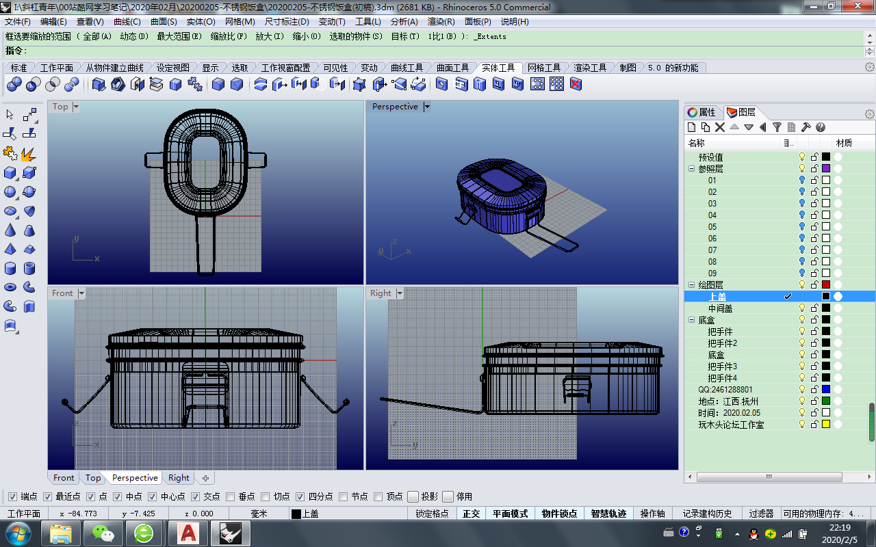The image size is (876, 547).
Task: Toggle lock icon of 中间盖 layer
Action: click(814, 308)
